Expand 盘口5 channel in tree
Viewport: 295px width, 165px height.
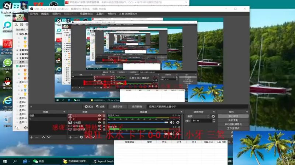click(x=17, y=98)
